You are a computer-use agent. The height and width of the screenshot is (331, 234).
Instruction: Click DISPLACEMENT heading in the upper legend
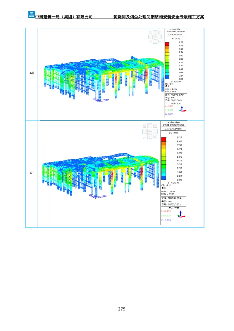point(175,35)
